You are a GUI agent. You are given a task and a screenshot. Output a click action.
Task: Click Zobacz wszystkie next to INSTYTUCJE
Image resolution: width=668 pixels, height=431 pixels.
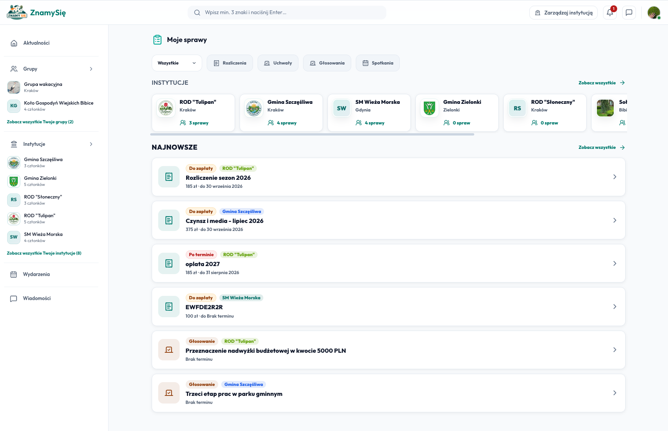point(602,83)
